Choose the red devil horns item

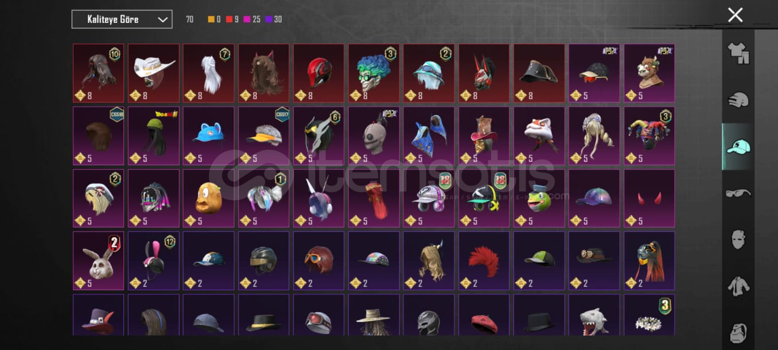(x=649, y=198)
